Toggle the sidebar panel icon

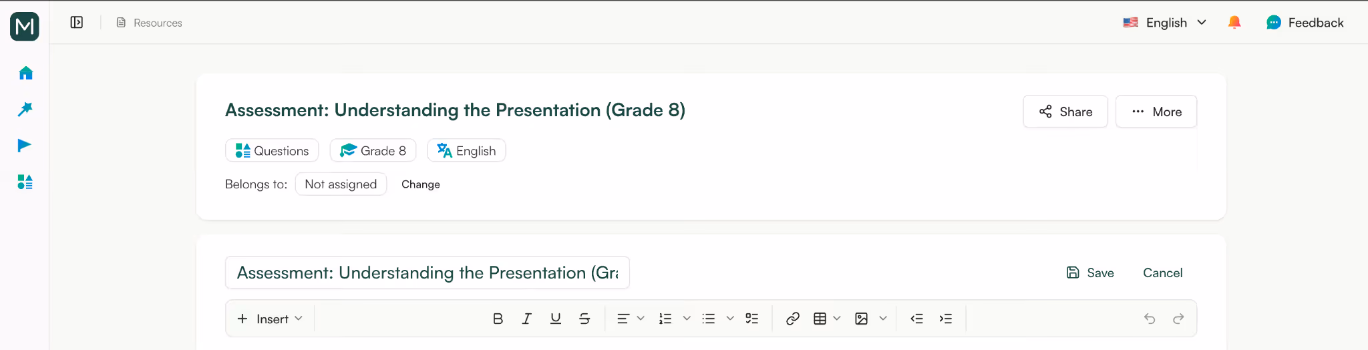click(x=77, y=23)
